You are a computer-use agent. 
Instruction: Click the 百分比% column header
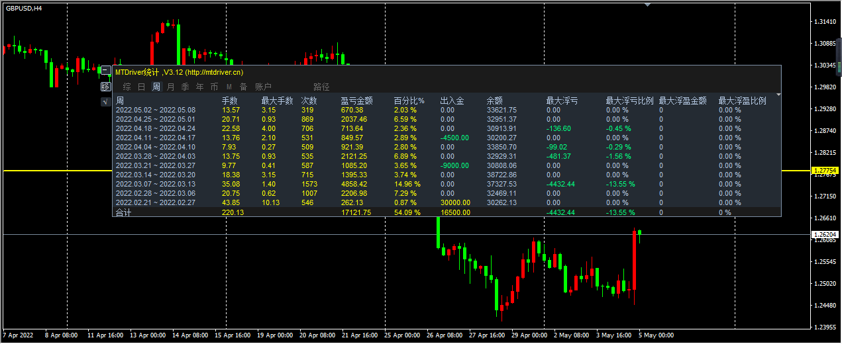coord(409,101)
